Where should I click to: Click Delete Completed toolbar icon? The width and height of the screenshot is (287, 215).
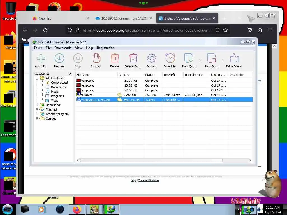(133, 61)
